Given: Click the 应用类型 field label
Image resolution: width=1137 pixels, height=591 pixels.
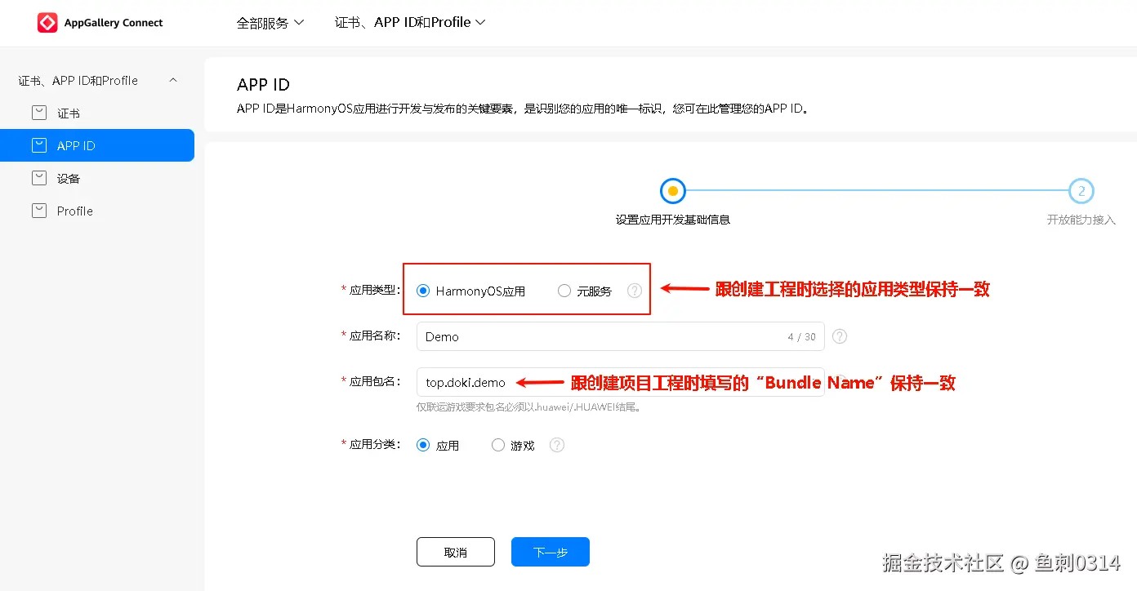Looking at the screenshot, I should (x=371, y=290).
